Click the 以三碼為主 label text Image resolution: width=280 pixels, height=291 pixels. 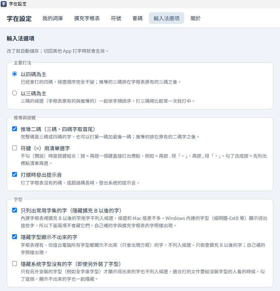coord(34,94)
